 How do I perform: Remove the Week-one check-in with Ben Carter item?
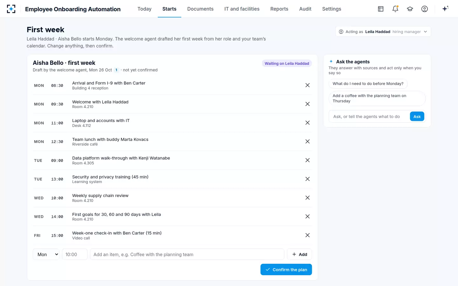[308, 235]
